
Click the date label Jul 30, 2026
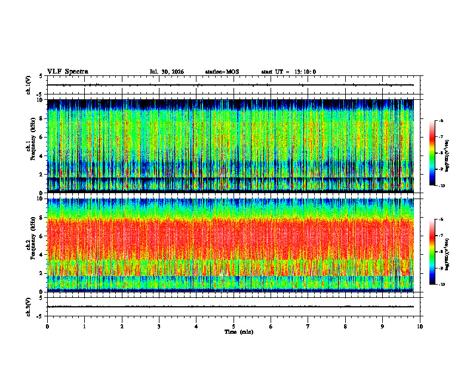click(167, 72)
